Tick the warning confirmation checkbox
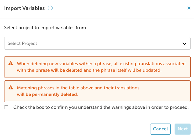Screen dimensions: 194x138 6,107
